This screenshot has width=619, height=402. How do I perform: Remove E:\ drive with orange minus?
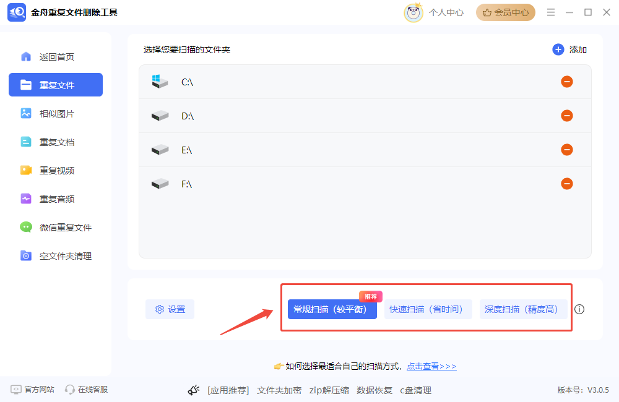tap(567, 150)
